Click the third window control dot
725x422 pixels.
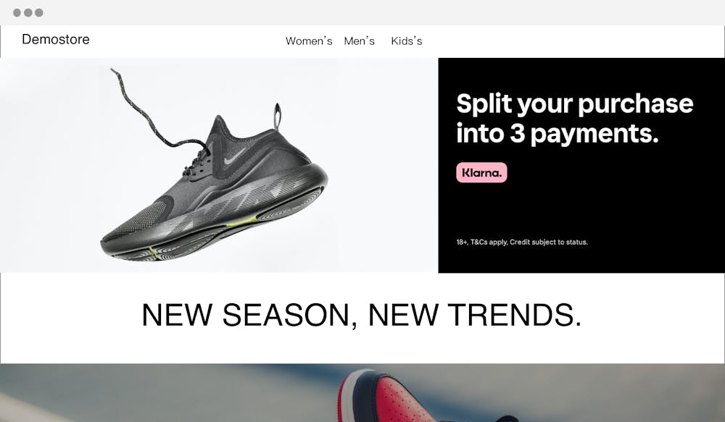tap(39, 12)
